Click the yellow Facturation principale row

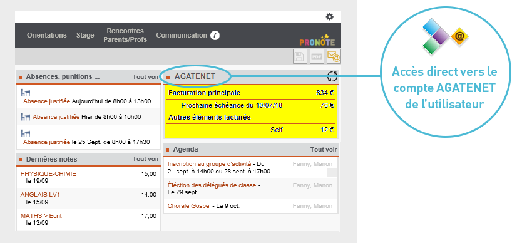click(251, 93)
